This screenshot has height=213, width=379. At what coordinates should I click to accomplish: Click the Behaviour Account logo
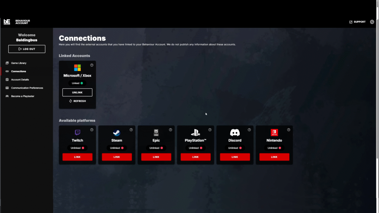point(17,22)
